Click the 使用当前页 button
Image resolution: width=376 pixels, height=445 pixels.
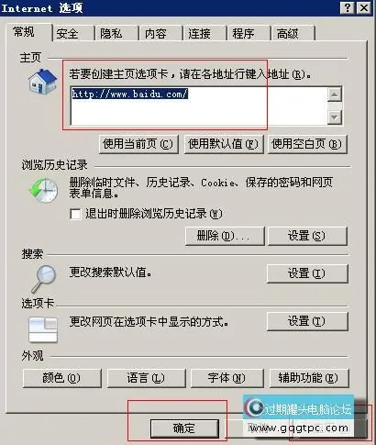click(138, 144)
